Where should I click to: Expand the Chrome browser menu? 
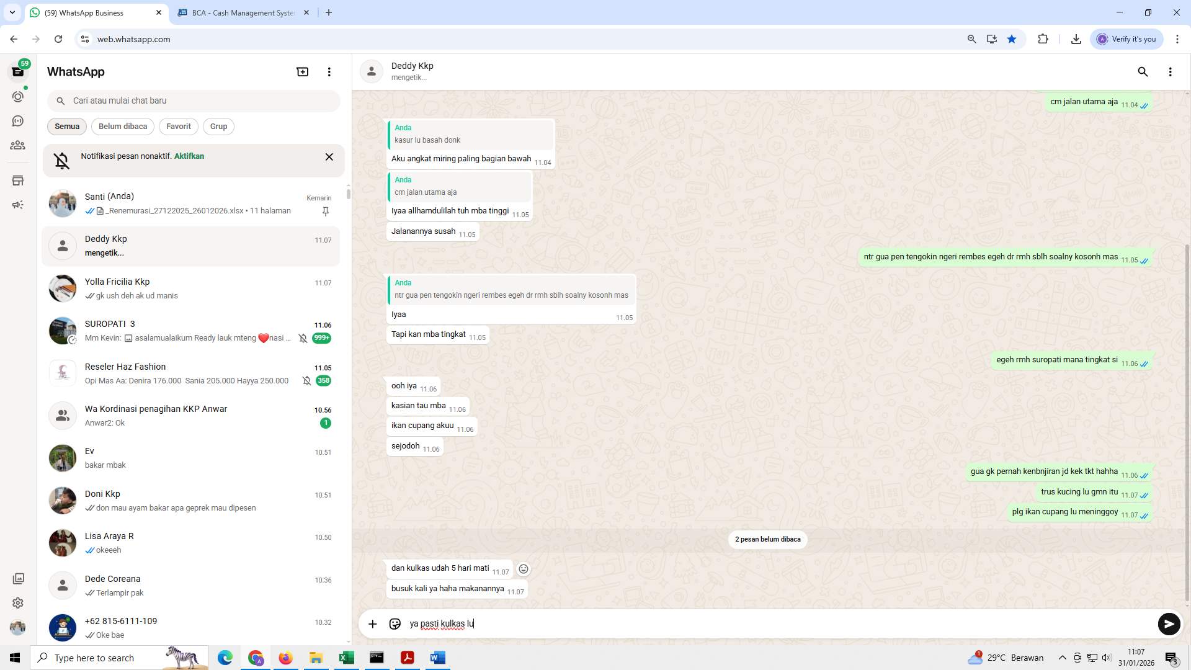tap(1178, 38)
